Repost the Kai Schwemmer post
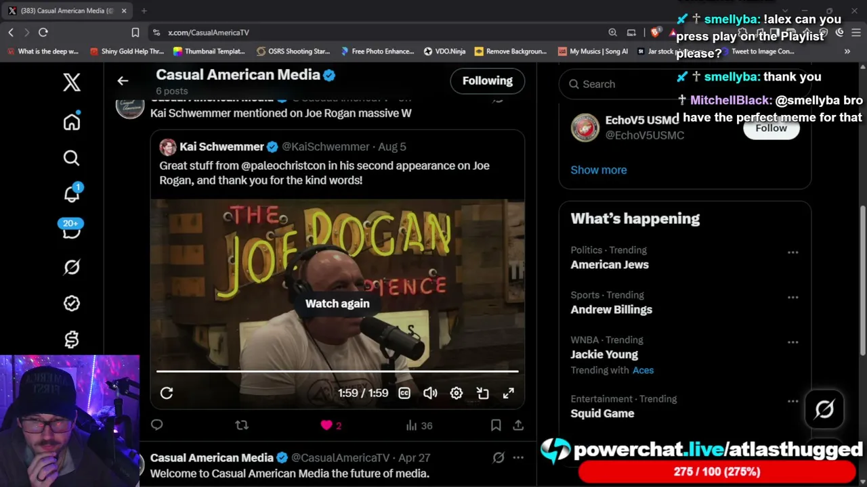Image resolution: width=867 pixels, height=487 pixels. (x=242, y=425)
